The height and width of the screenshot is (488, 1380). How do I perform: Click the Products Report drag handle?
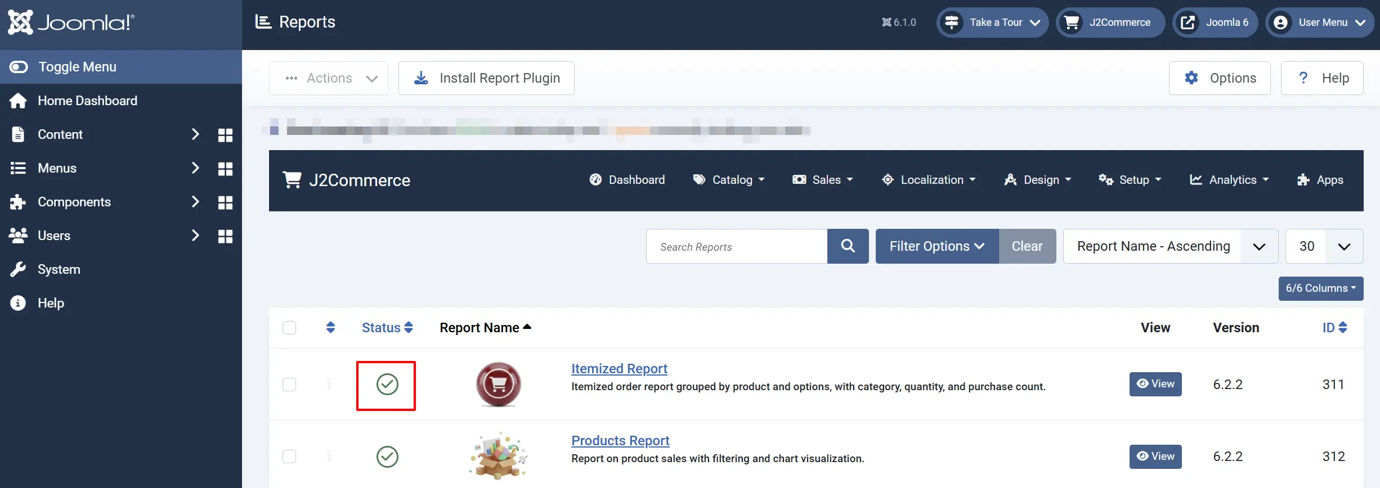(x=329, y=457)
